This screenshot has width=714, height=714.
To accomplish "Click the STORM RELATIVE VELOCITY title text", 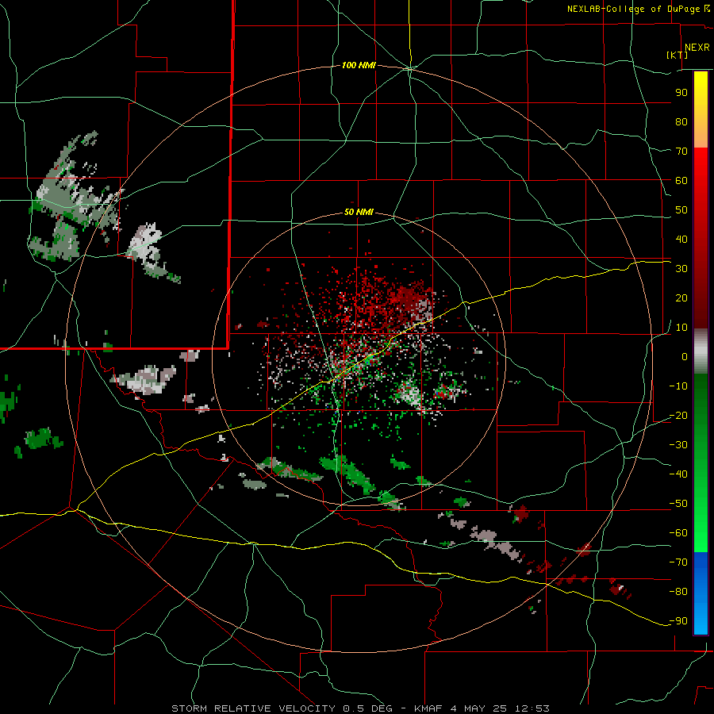I will point(253,708).
